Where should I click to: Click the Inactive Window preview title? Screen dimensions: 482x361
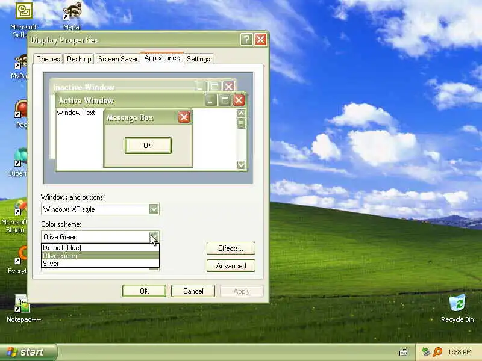point(84,87)
